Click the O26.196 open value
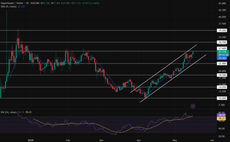 (x=45, y=3)
